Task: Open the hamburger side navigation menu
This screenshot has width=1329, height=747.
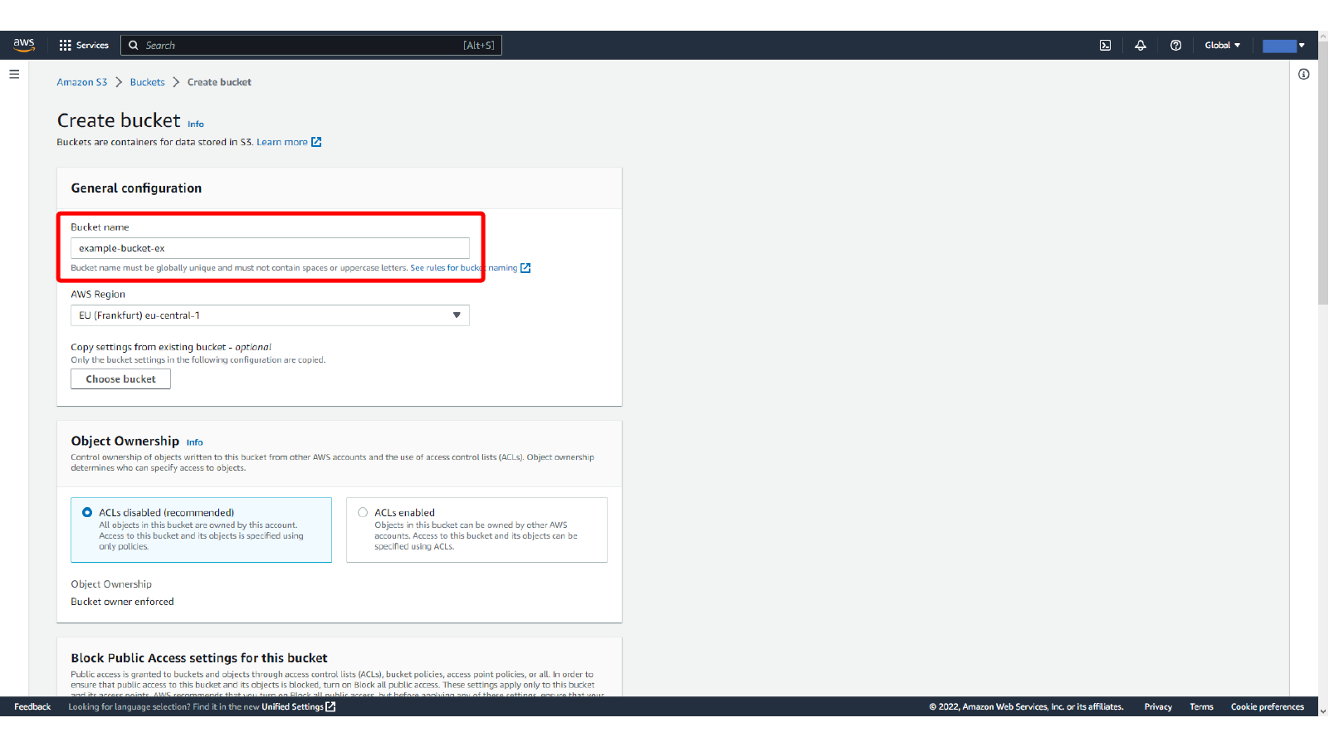Action: (14, 74)
